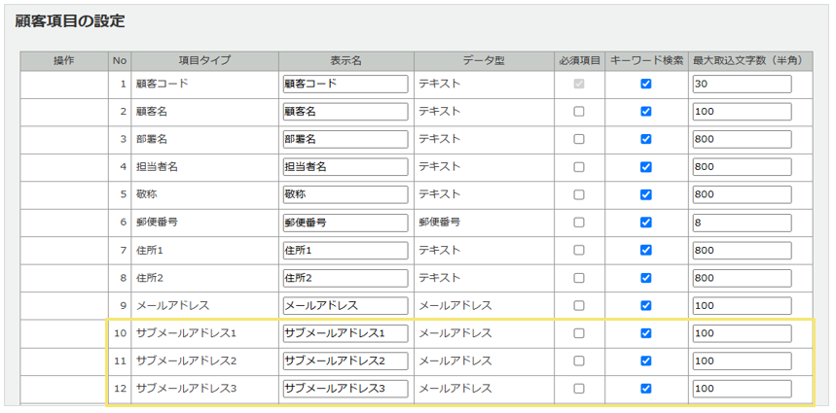This screenshot has height=413, width=836.
Task: Select the 住所1 display name field
Action: click(x=345, y=251)
